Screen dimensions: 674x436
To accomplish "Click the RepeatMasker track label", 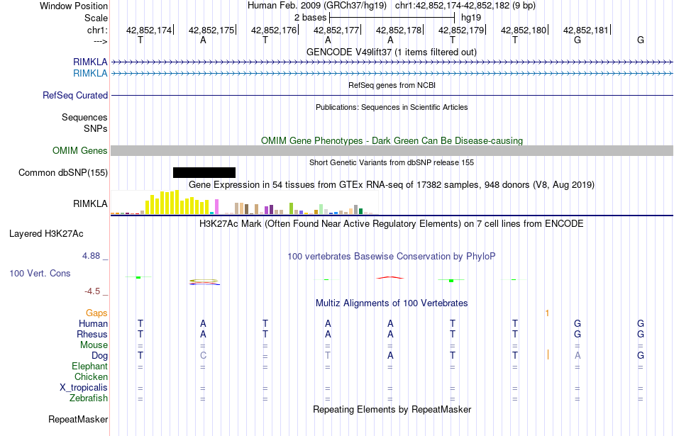I will point(78,419).
